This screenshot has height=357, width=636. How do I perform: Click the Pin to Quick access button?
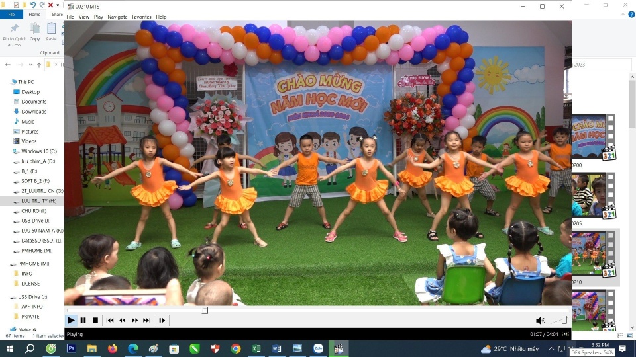14,34
